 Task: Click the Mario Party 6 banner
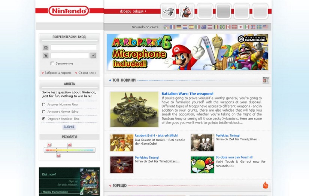click(x=187, y=52)
